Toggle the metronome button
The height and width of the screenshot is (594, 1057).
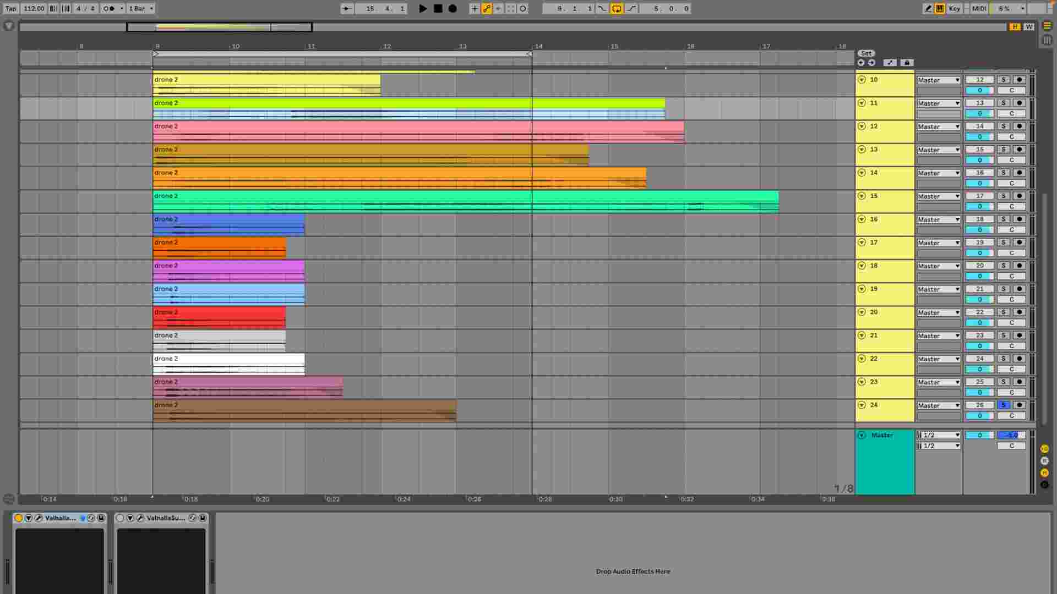point(109,8)
